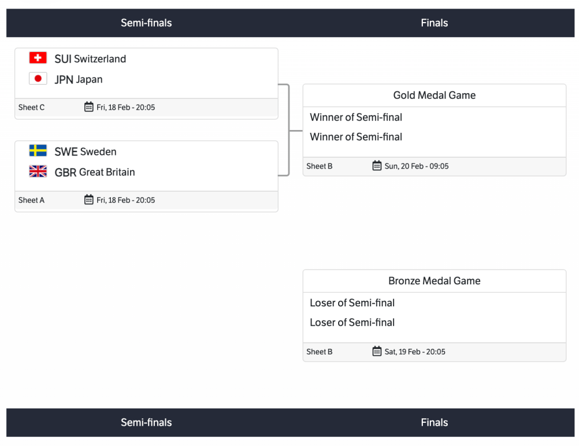Click the bottom Finals header
579x446 pixels.
[x=434, y=422]
